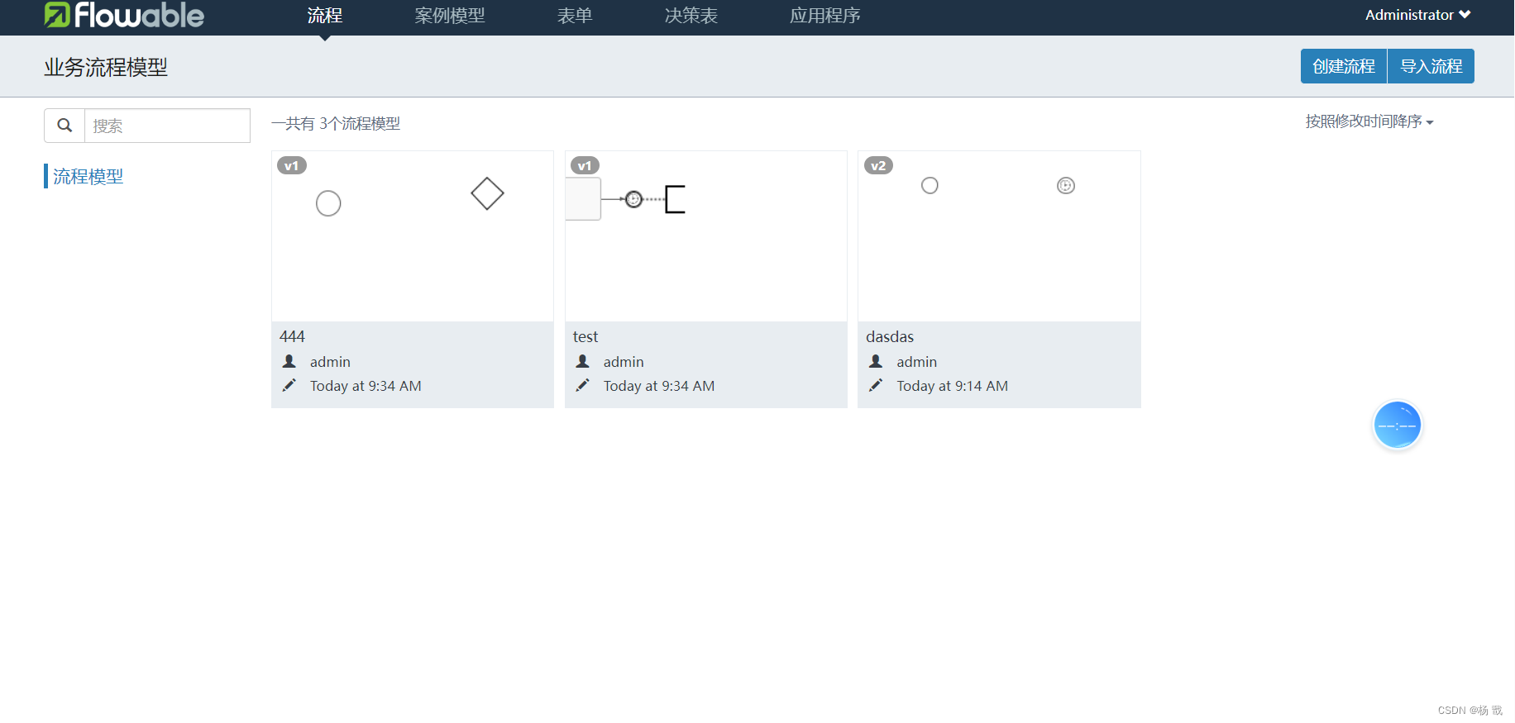Switch to the 案例模型 tab
The width and height of the screenshot is (1515, 723).
pos(450,16)
